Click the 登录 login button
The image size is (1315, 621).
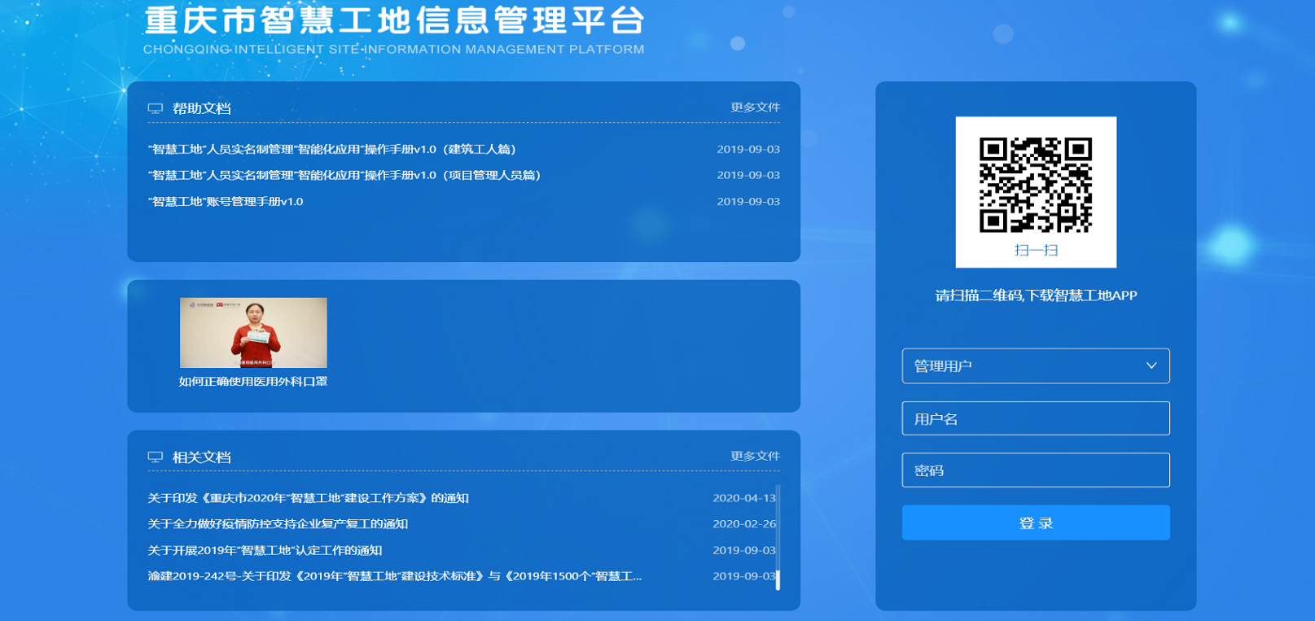coord(1036,523)
